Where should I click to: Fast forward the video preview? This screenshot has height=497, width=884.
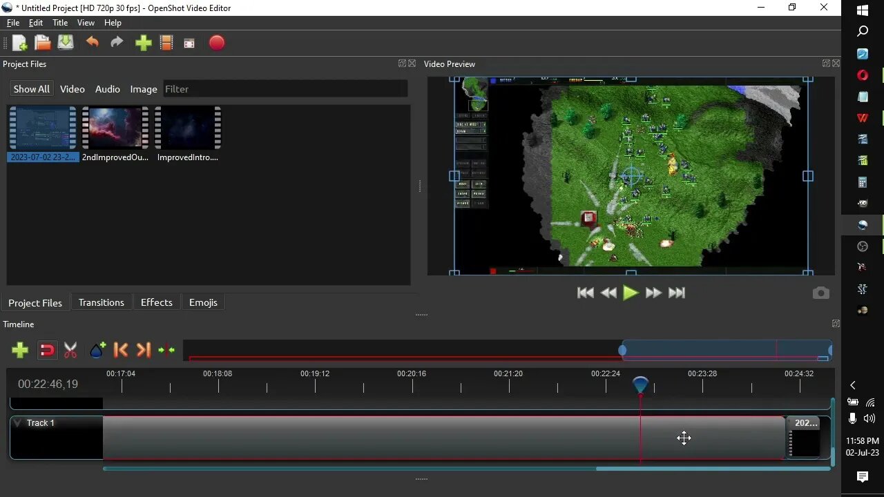coord(653,293)
